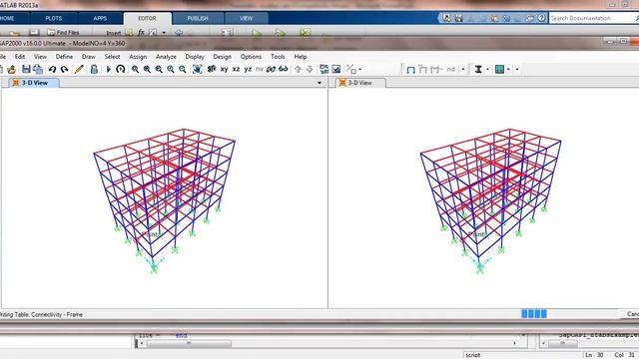Switch to yz plane view
This screenshot has width=639, height=359.
pos(248,69)
